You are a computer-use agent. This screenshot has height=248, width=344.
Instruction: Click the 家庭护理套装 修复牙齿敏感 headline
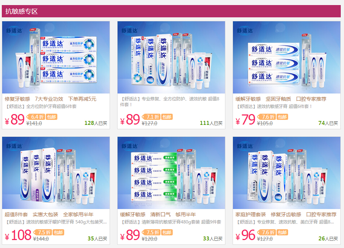(x=268, y=215)
